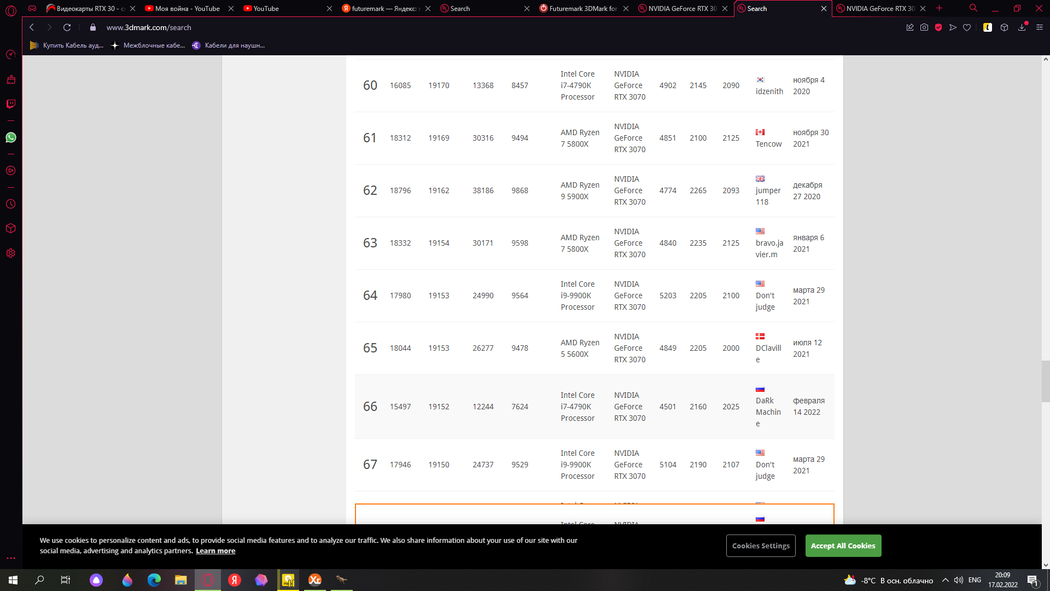The image size is (1050, 591).
Task: Show hidden system tray icons chevron
Action: [945, 580]
